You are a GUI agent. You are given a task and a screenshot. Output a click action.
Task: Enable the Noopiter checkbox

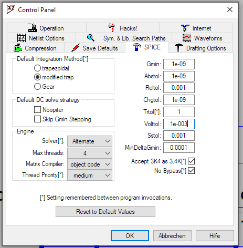tap(37, 110)
